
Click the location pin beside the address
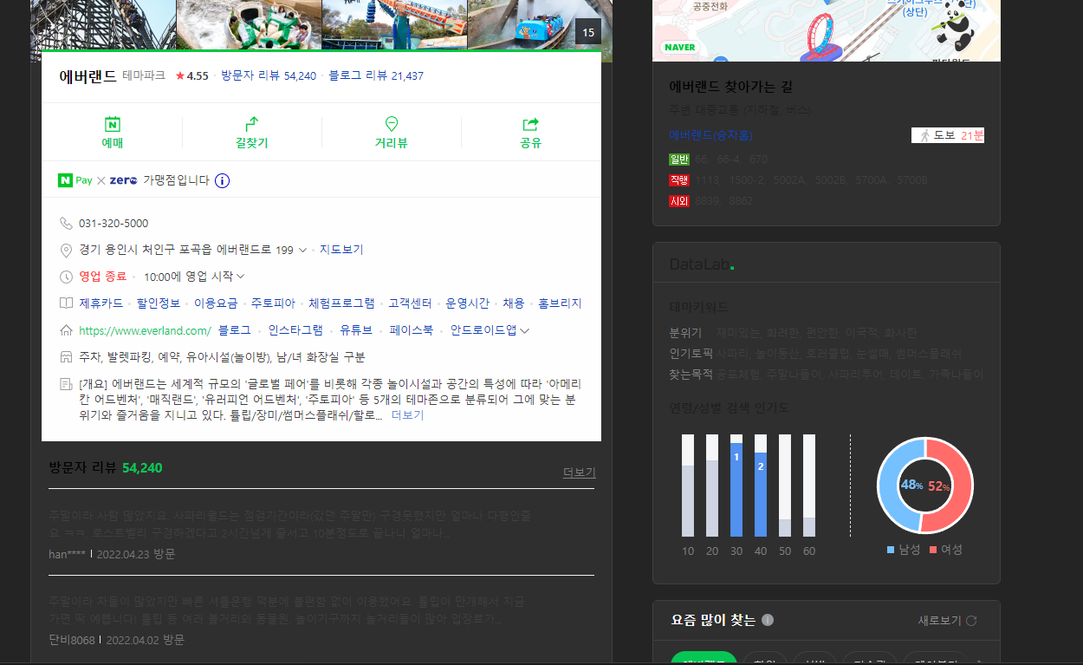tap(67, 250)
